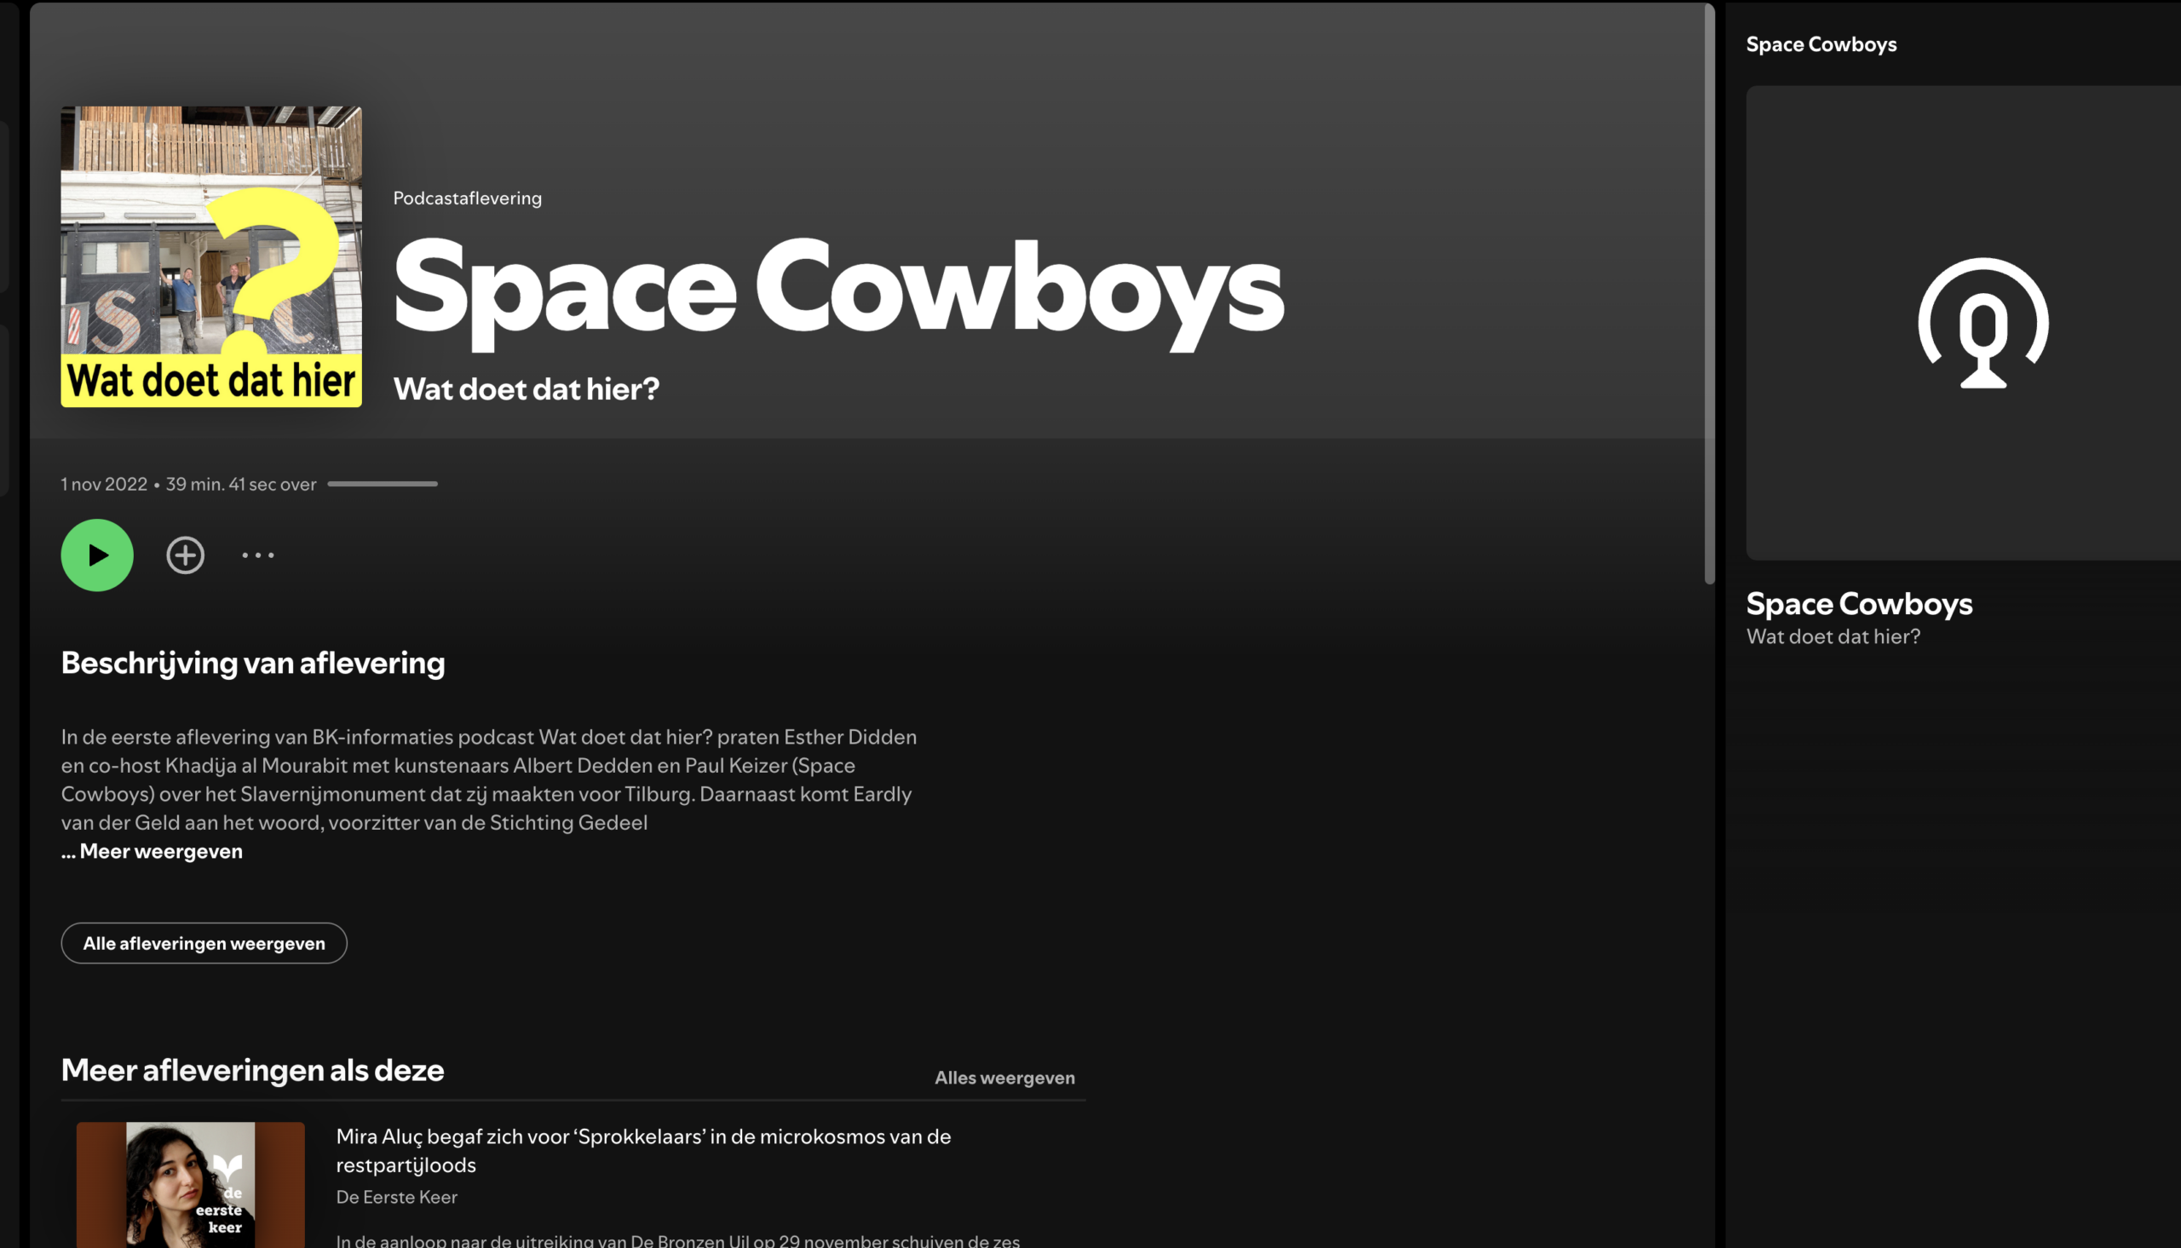Open the three-dot more options menu

point(258,555)
